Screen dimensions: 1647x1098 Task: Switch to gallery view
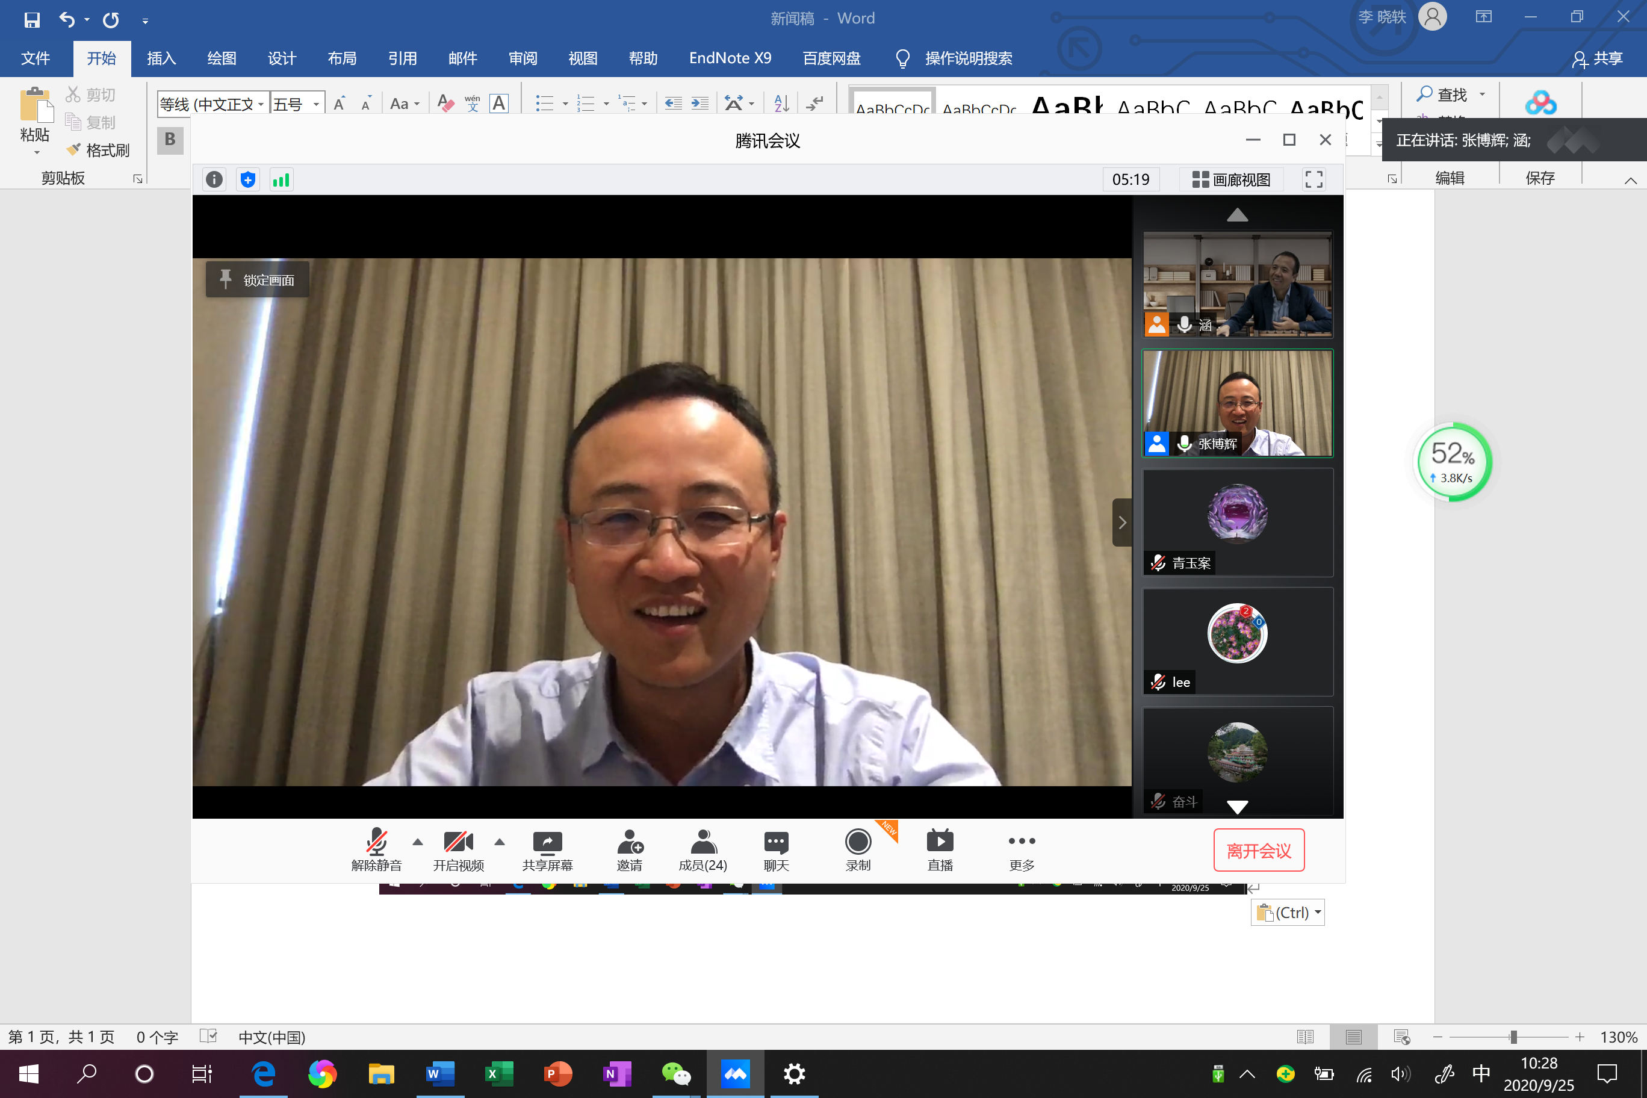click(x=1231, y=180)
